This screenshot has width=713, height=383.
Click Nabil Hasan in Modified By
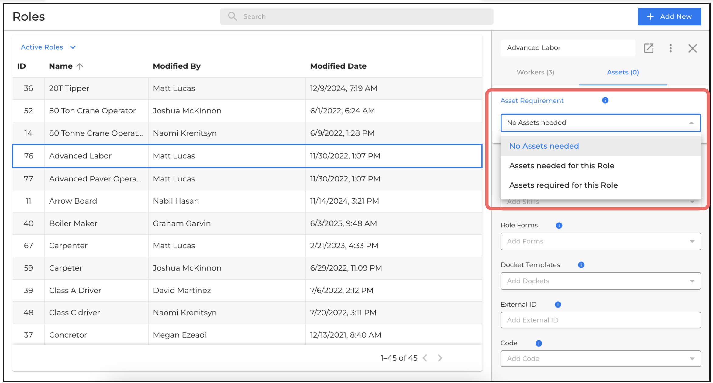click(176, 201)
